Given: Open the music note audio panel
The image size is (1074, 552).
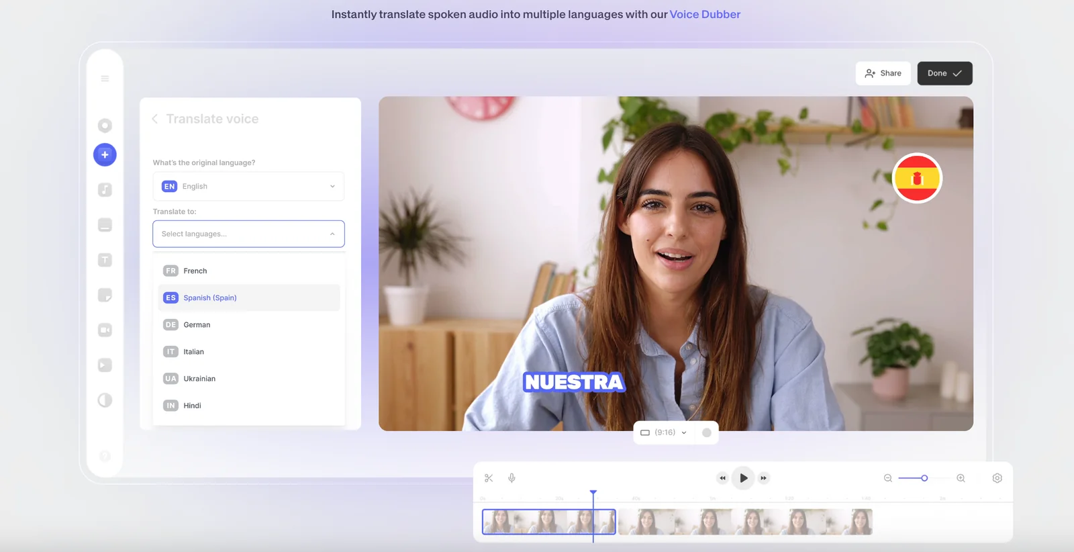Looking at the screenshot, I should pos(105,190).
